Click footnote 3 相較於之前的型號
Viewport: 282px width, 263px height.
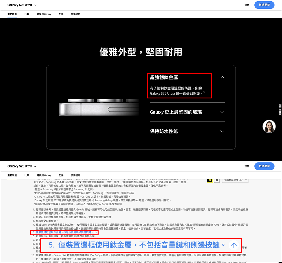[x=47, y=221]
